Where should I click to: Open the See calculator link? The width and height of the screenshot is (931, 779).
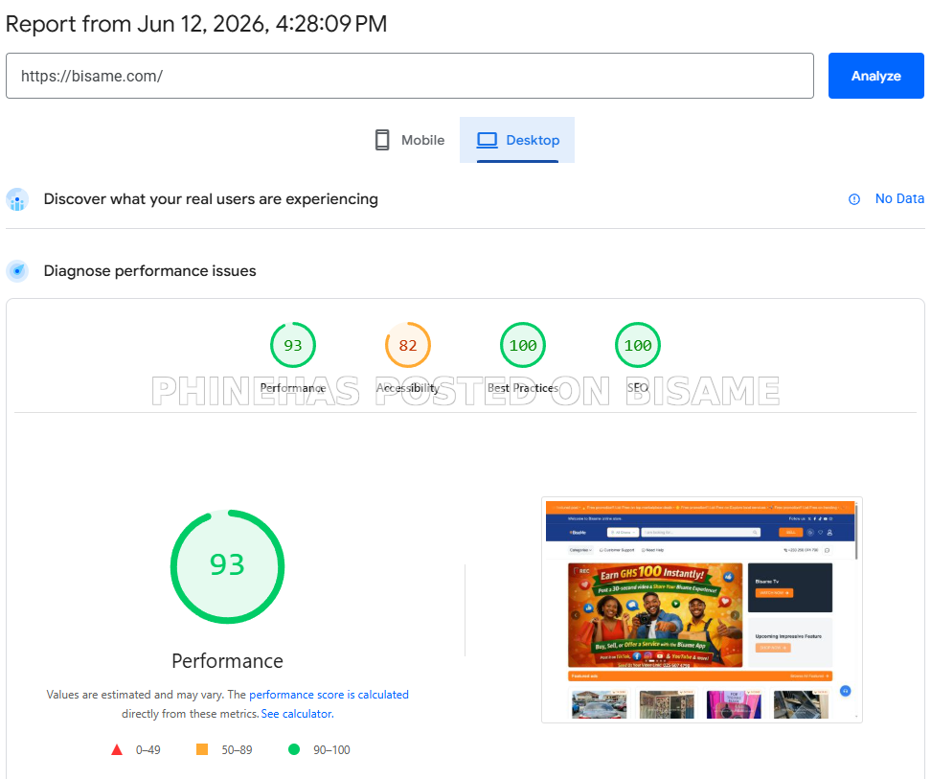coord(297,714)
